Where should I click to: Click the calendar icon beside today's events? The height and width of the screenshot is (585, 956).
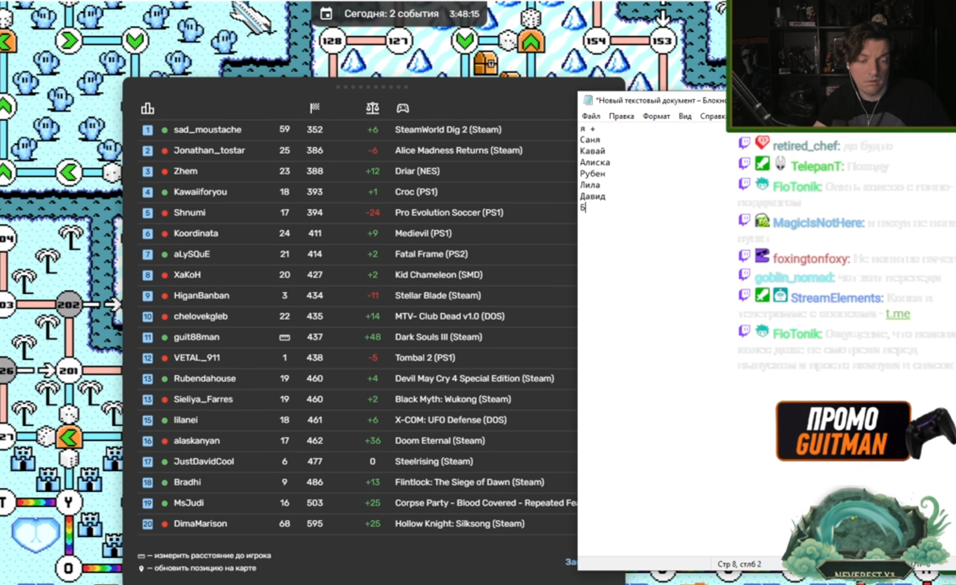(326, 13)
